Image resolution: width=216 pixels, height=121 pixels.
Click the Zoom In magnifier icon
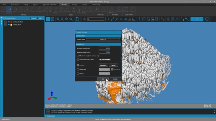58,19
